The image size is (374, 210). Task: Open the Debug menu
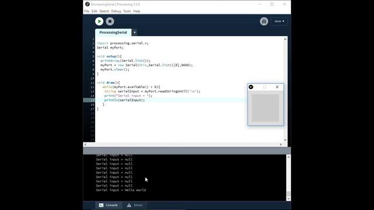pyautogui.click(x=116, y=11)
